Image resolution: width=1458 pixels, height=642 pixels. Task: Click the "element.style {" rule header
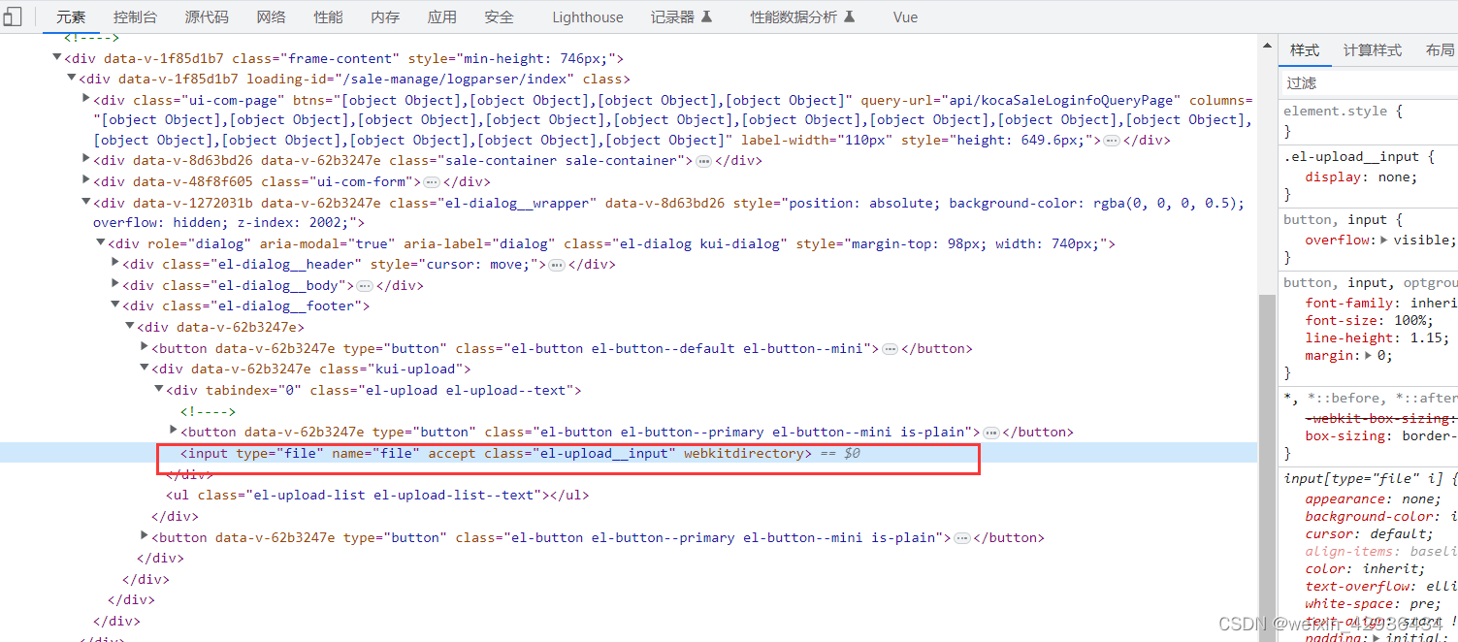tap(1343, 112)
